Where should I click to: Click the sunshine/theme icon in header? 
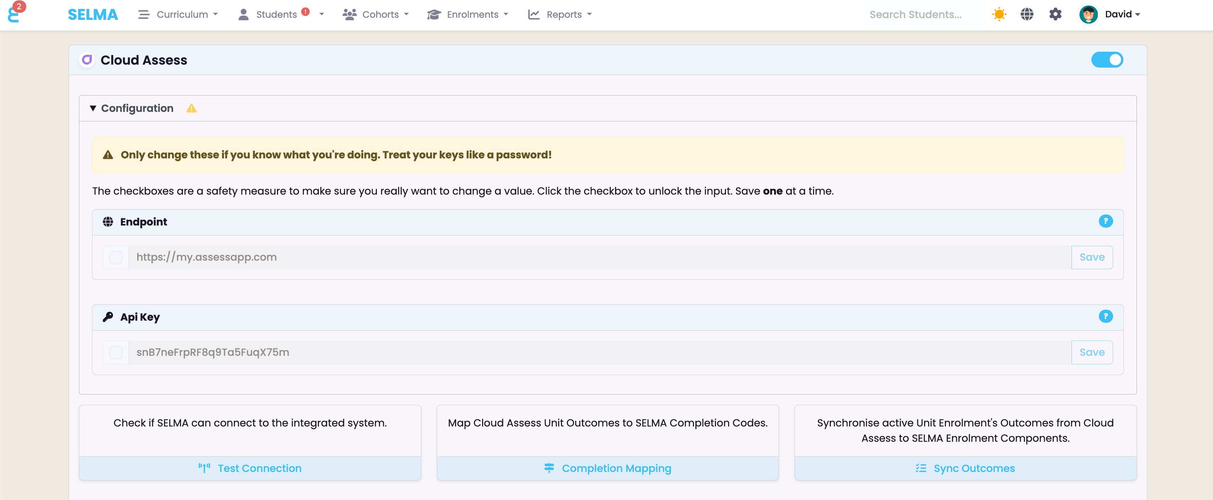pos(999,14)
